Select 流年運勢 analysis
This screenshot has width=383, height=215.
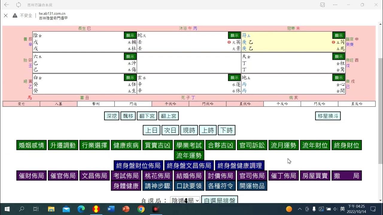(x=189, y=155)
